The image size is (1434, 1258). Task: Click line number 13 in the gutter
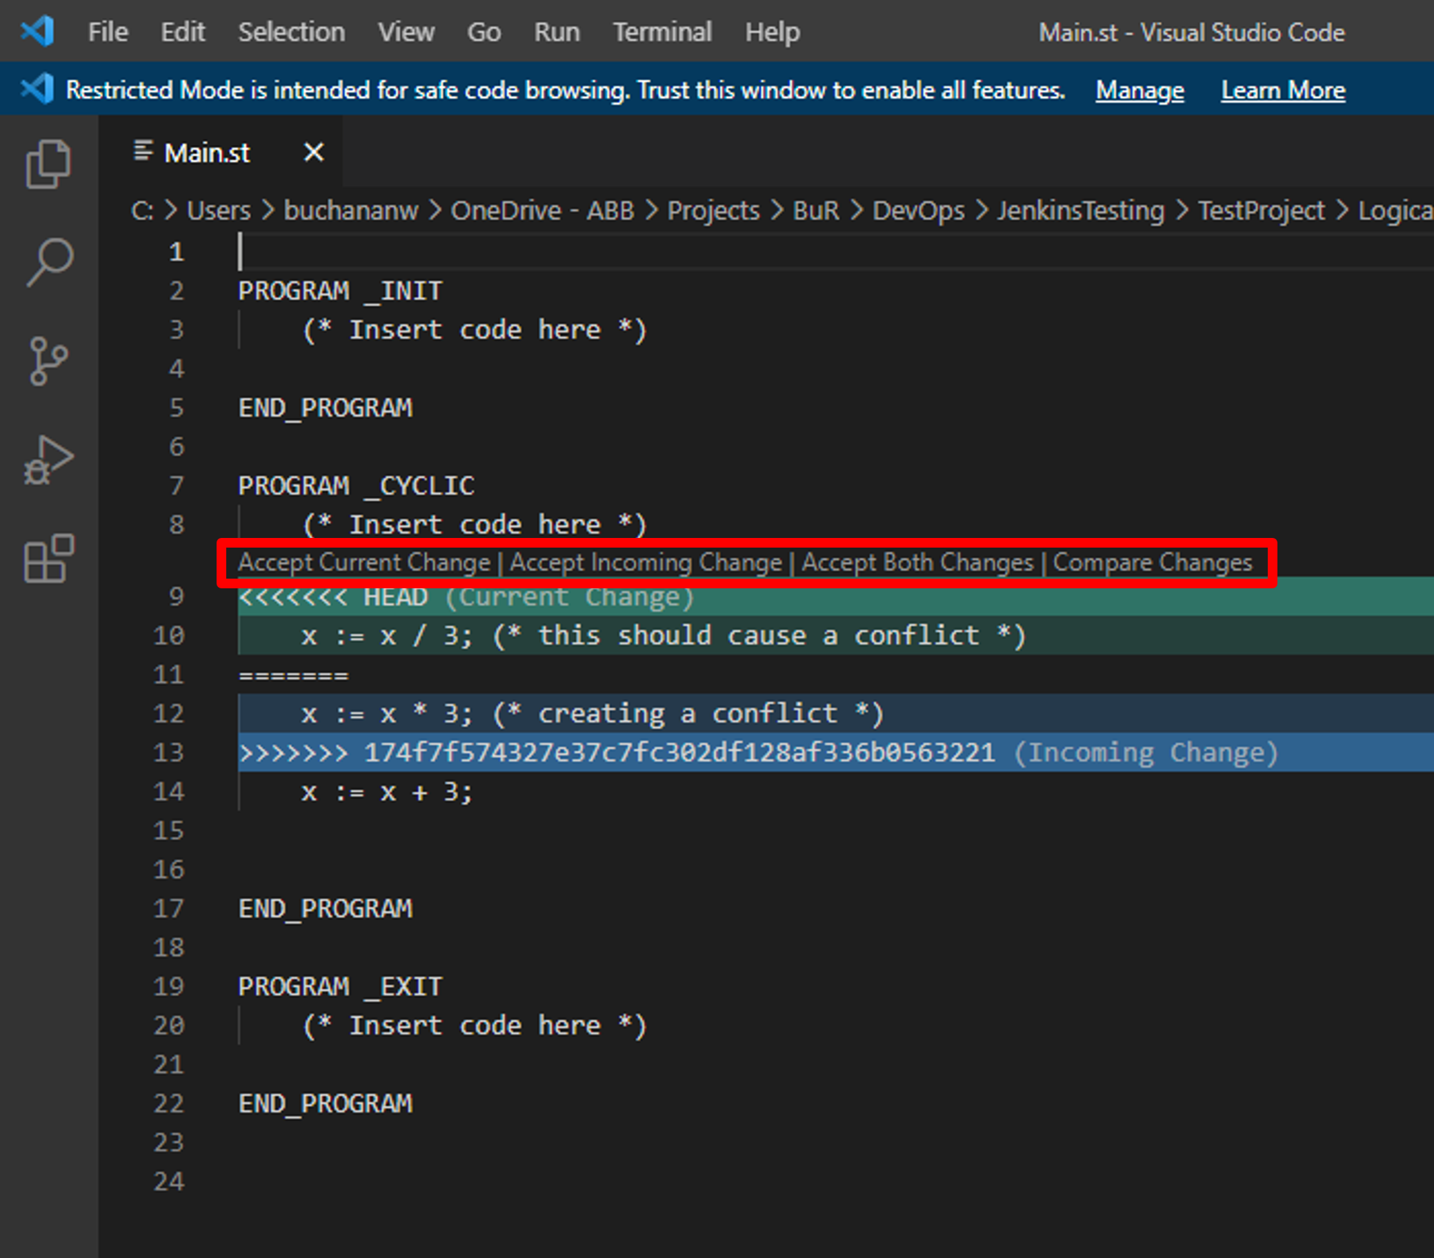click(168, 753)
